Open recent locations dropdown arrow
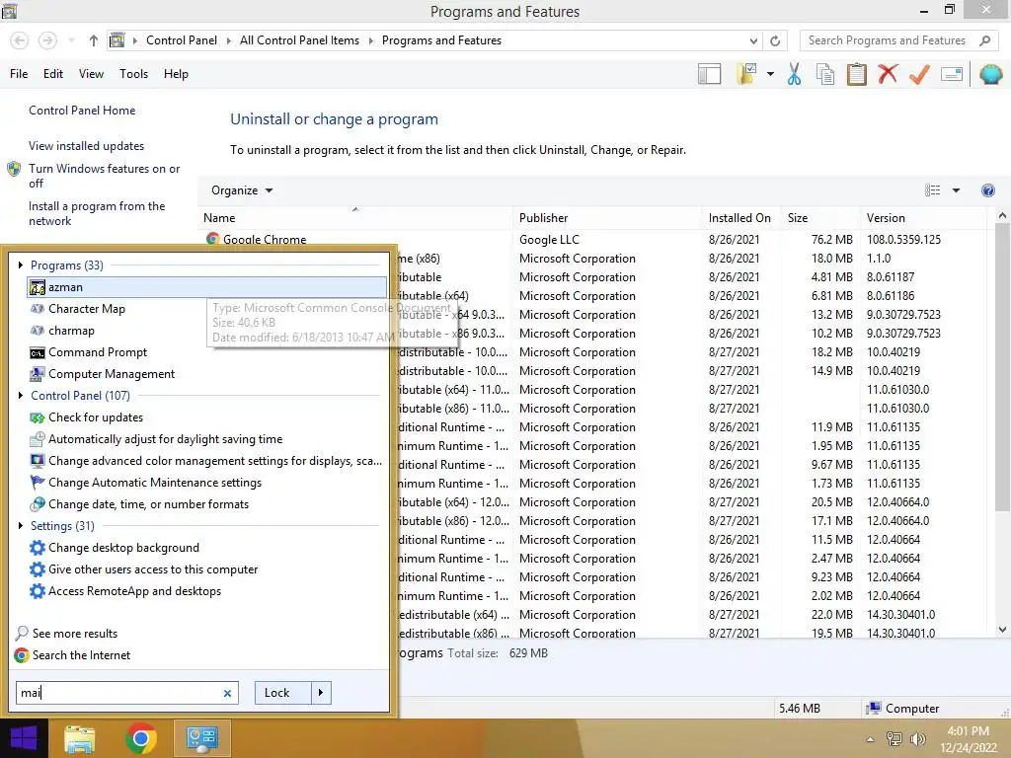The height and width of the screenshot is (758, 1011). coord(71,40)
